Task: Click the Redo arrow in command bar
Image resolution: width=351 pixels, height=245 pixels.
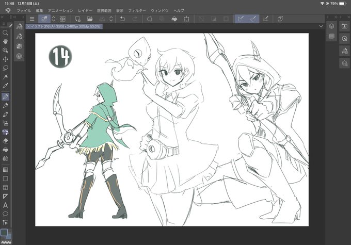Action: point(135,19)
